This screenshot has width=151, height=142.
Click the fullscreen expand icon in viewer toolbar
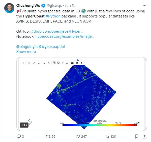(28, 63)
